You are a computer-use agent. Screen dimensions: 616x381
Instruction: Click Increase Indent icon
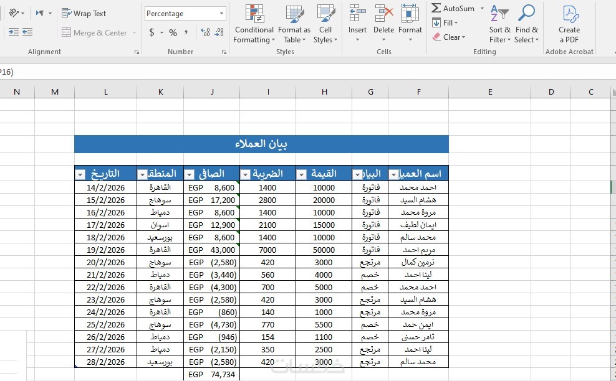tap(27, 32)
